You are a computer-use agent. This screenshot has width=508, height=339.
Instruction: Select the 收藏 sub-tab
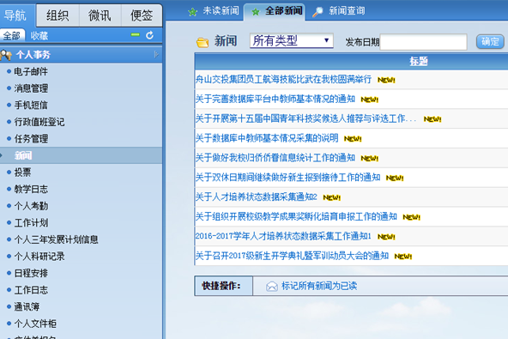point(39,36)
